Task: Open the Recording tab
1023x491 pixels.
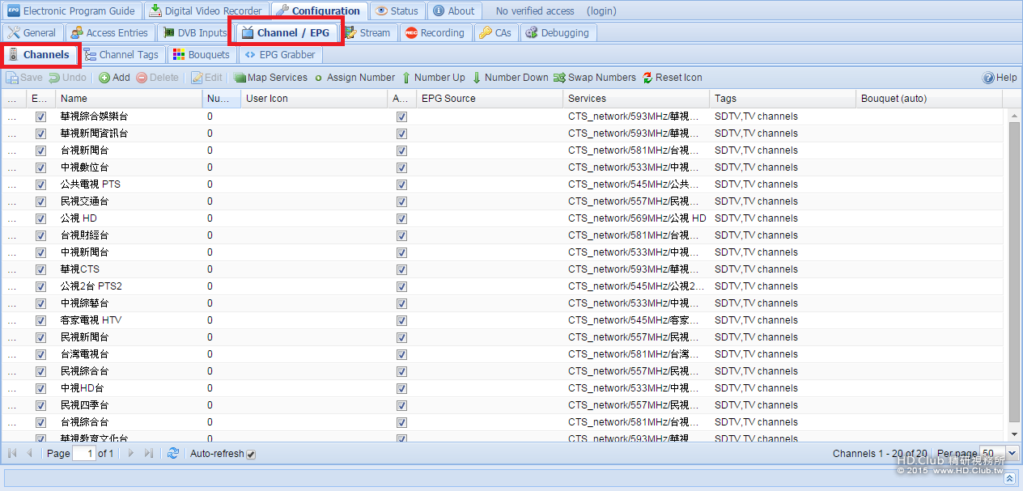Action: pos(435,33)
